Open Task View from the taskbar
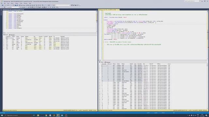Screen dimensions: 209x117 (34, 115)
